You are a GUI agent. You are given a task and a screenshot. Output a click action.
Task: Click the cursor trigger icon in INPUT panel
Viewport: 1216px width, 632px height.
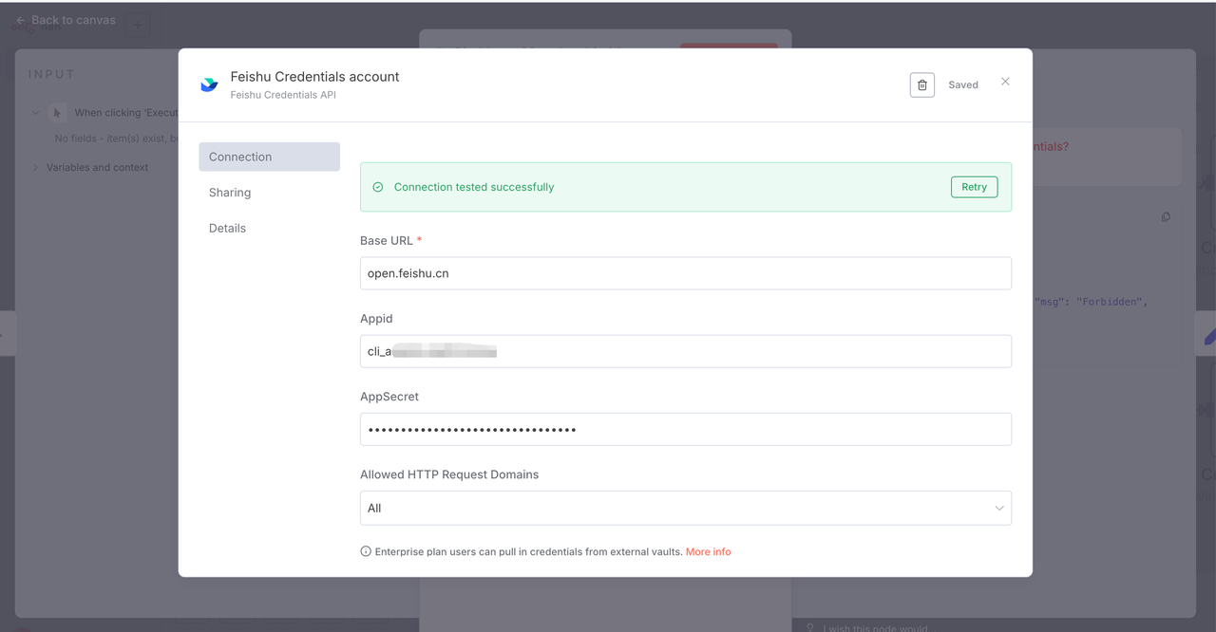pos(57,113)
